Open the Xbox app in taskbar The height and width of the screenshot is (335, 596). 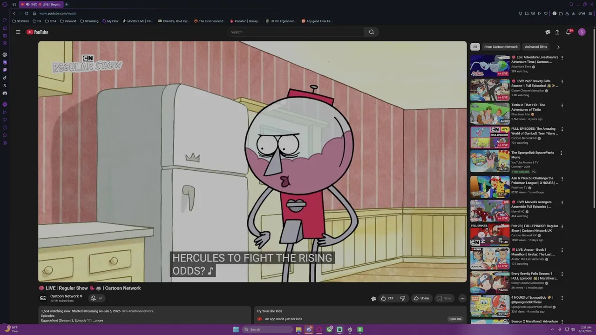330,329
